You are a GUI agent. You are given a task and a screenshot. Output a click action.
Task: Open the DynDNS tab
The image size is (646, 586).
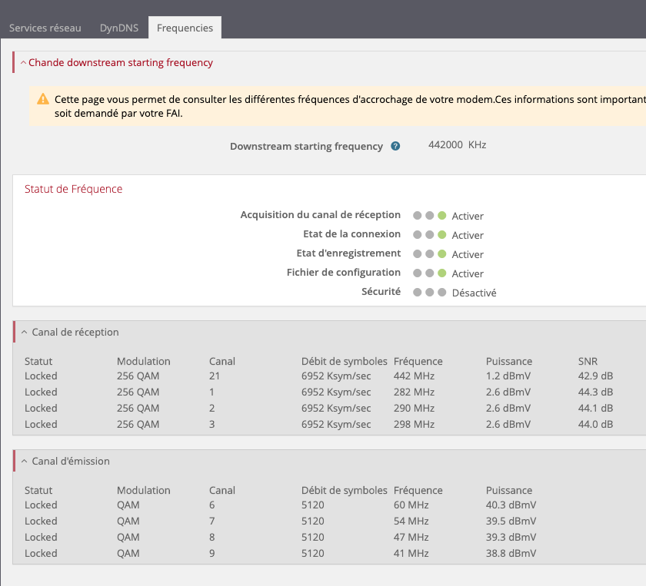[x=118, y=28]
